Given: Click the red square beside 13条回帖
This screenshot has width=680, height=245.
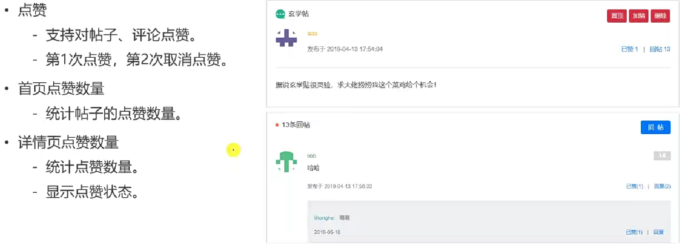Looking at the screenshot, I should [x=277, y=125].
